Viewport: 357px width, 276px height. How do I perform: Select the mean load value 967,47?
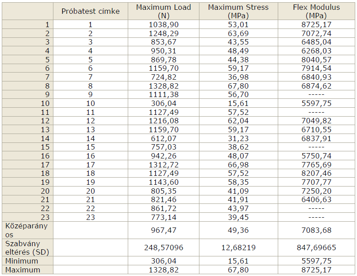(163, 230)
